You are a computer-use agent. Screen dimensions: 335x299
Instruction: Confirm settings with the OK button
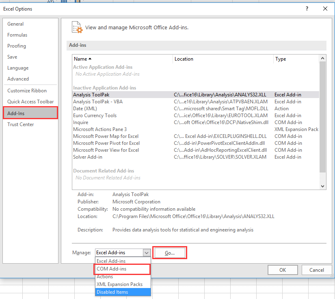282,270
